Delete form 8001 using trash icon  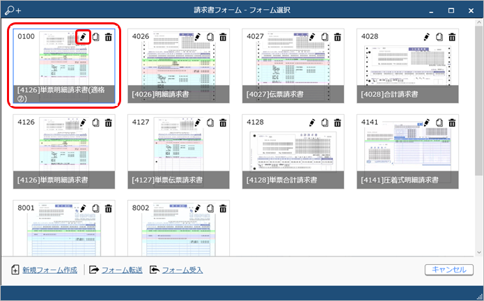pos(109,208)
